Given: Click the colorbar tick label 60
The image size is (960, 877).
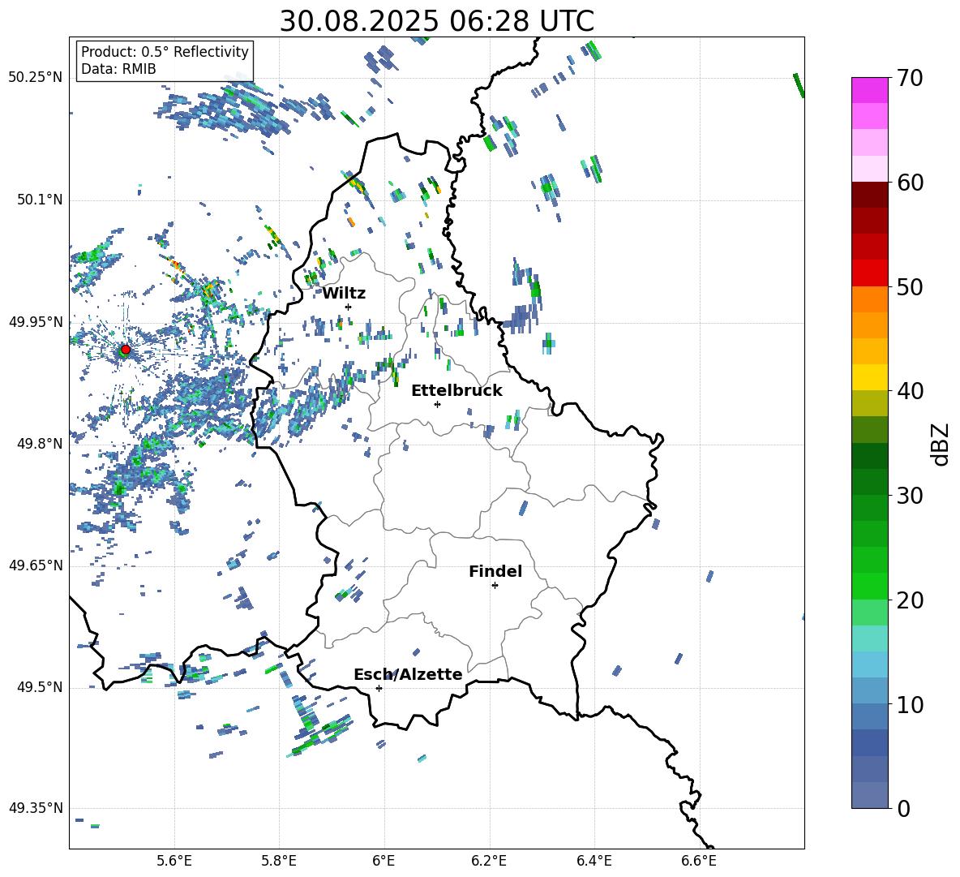Looking at the screenshot, I should coord(910,183).
